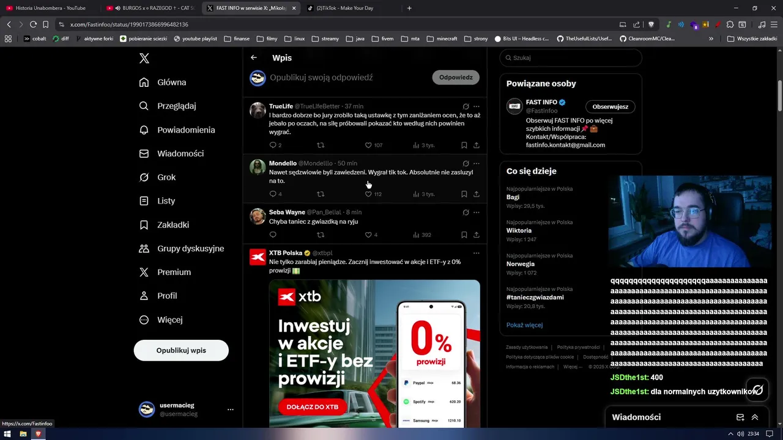783x440 pixels.
Task: Open the #taniecgwiazdami trend
Action: [x=535, y=297]
